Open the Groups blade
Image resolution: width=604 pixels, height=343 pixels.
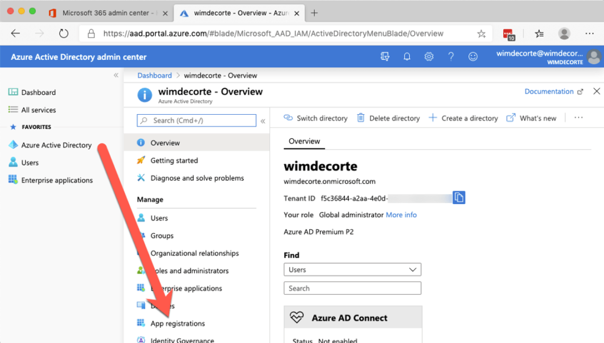pos(161,235)
